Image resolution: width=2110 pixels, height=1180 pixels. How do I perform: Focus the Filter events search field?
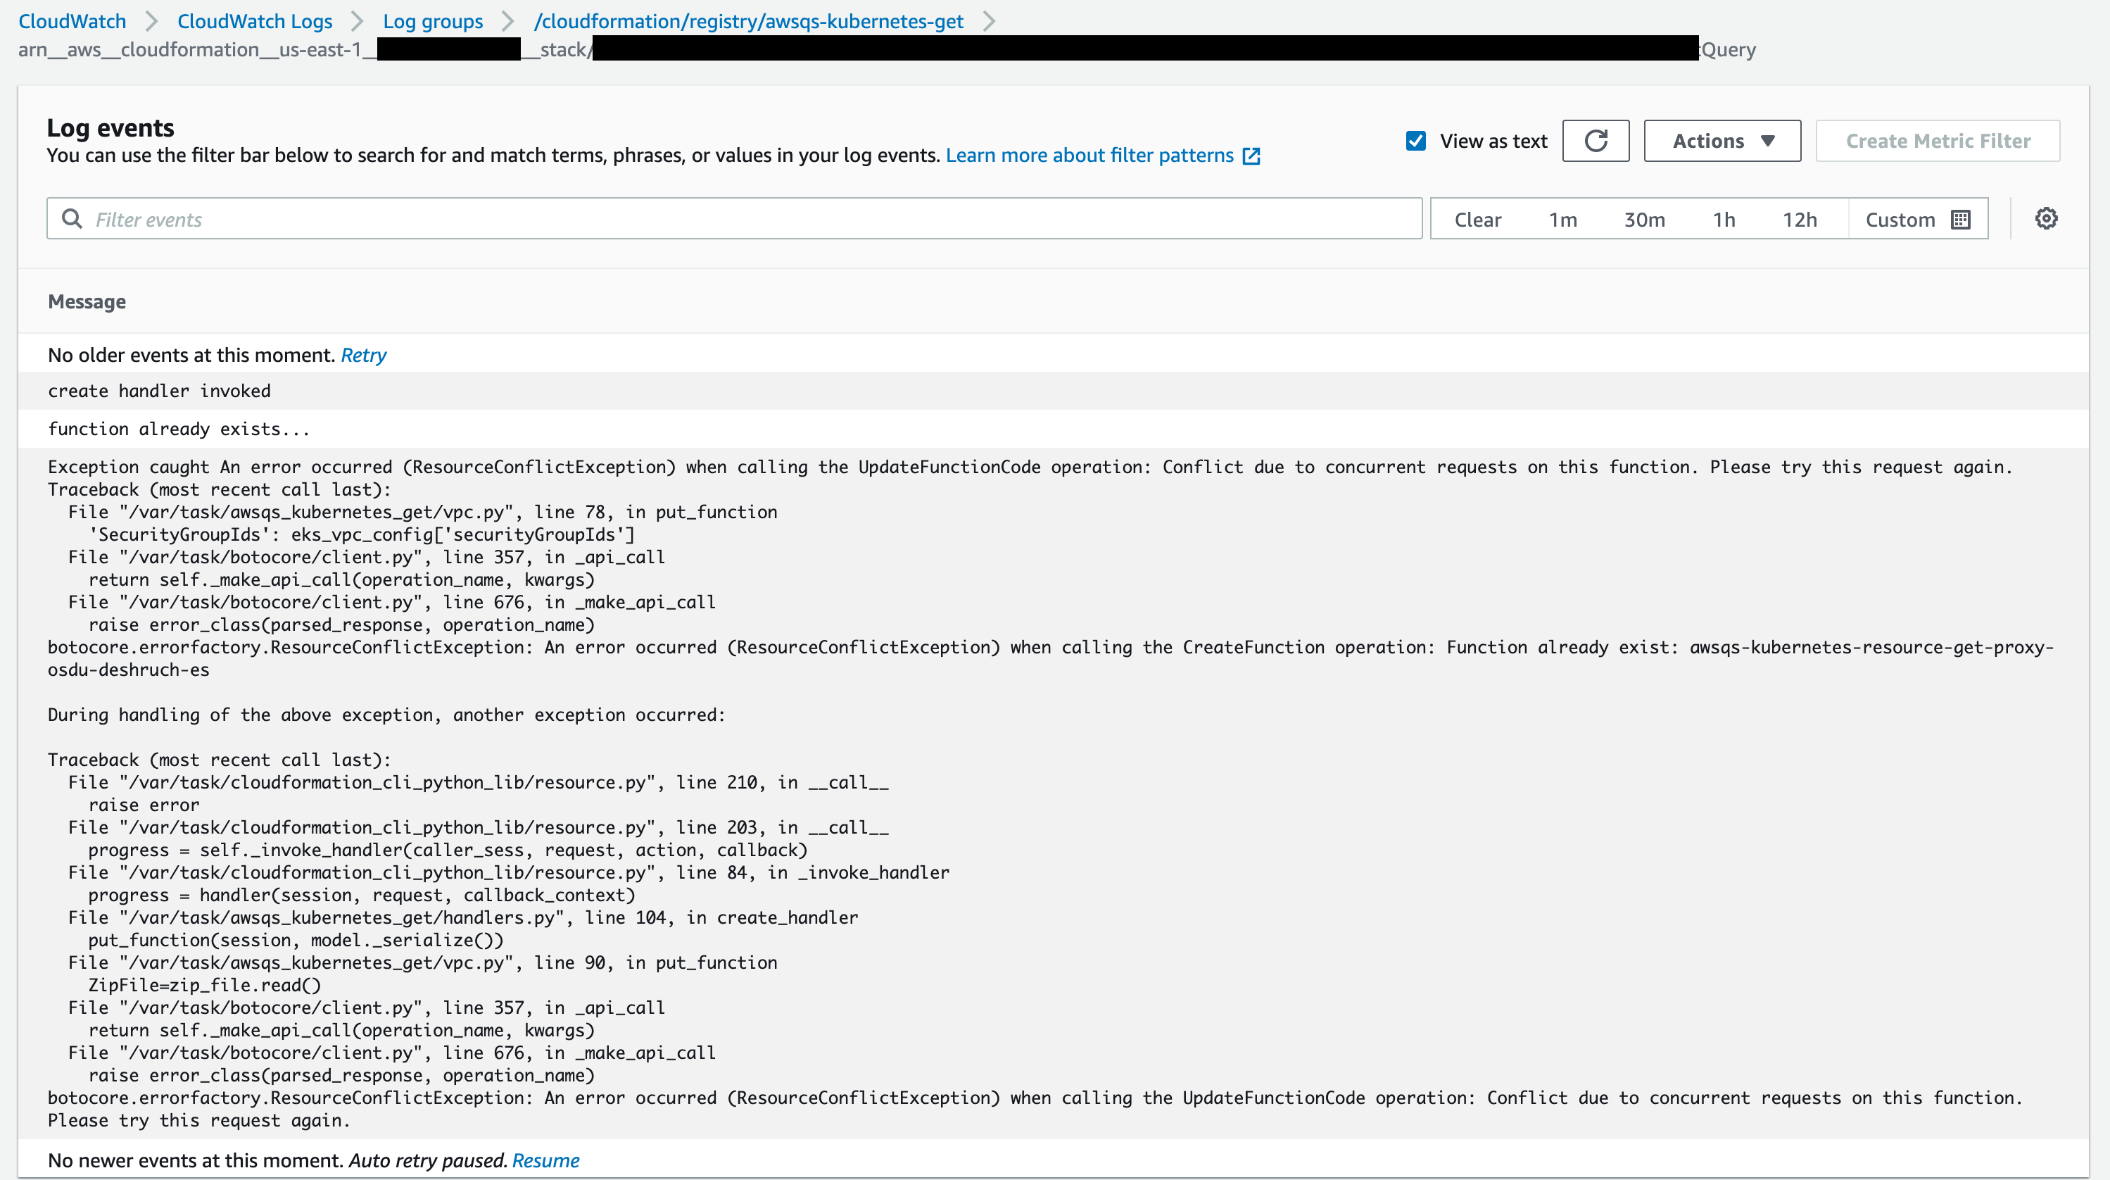737,219
